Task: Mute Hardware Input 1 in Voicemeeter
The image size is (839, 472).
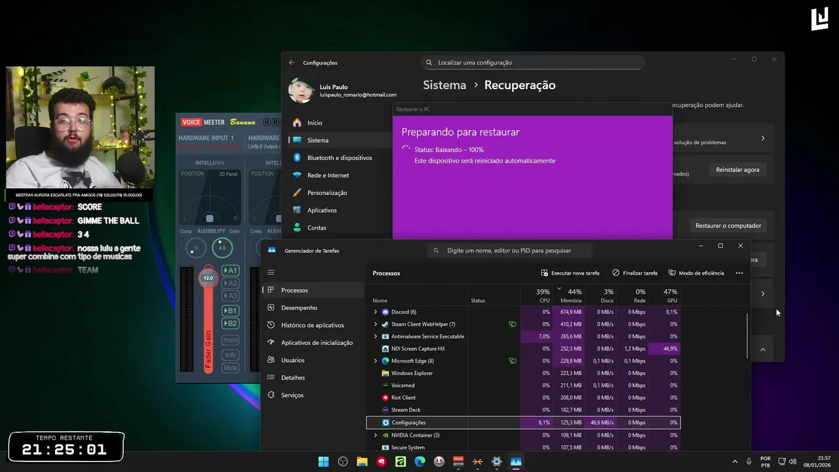Action: [x=230, y=368]
